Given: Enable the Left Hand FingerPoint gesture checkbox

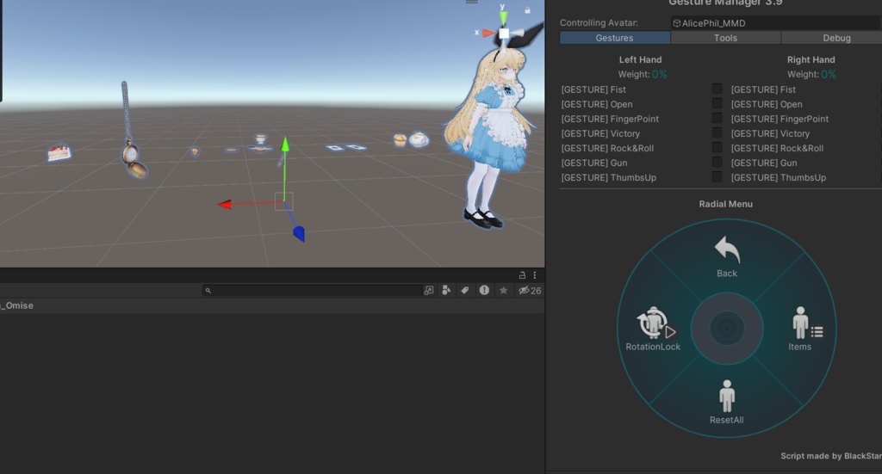Looking at the screenshot, I should [x=717, y=118].
